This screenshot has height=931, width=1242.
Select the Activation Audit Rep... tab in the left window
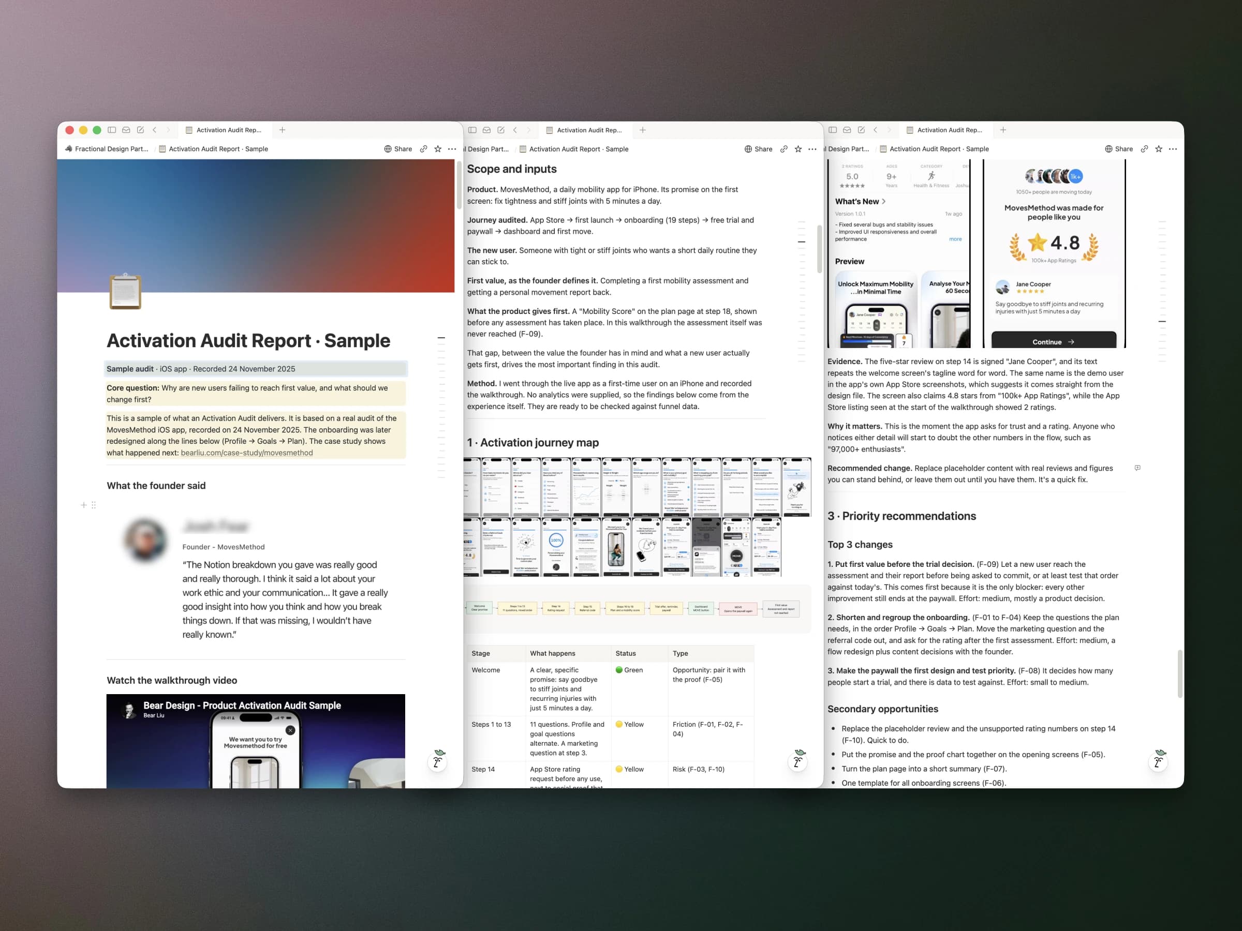coord(225,130)
